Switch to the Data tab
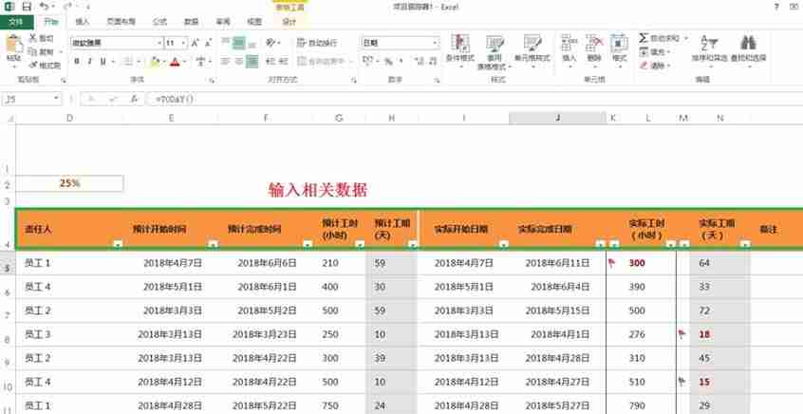Screen dimensions: 803x414 (192, 22)
